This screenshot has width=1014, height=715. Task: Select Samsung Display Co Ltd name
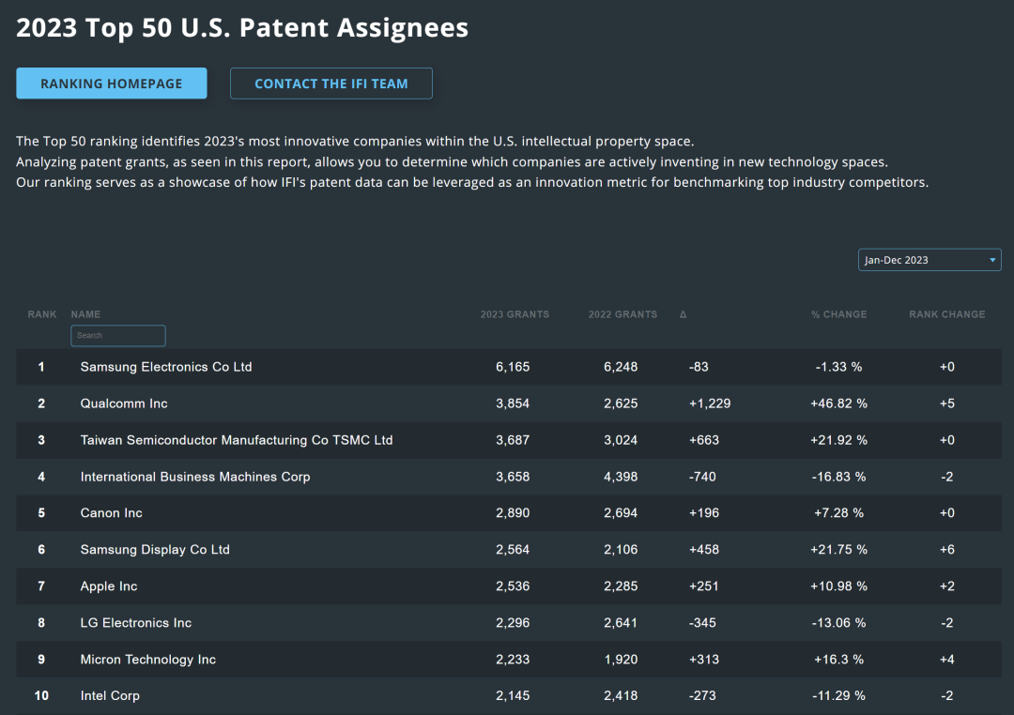point(155,550)
